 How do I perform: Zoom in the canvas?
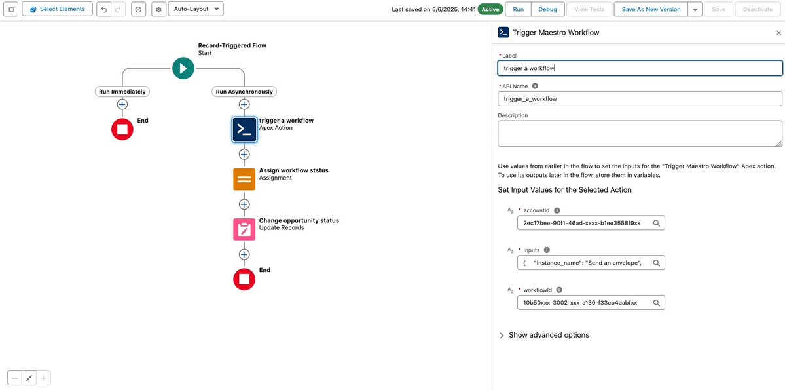[44, 378]
